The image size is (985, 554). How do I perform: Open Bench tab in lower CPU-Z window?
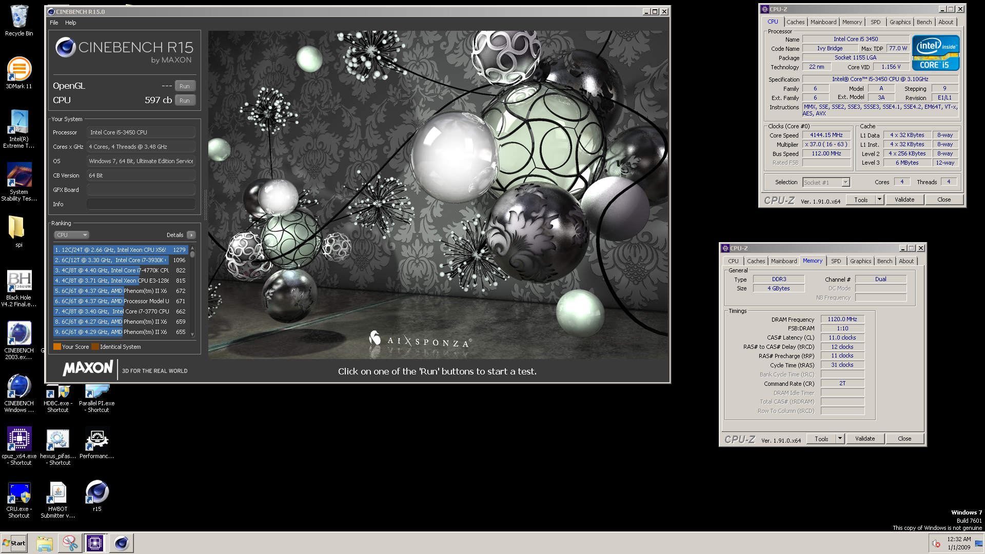pyautogui.click(x=885, y=261)
